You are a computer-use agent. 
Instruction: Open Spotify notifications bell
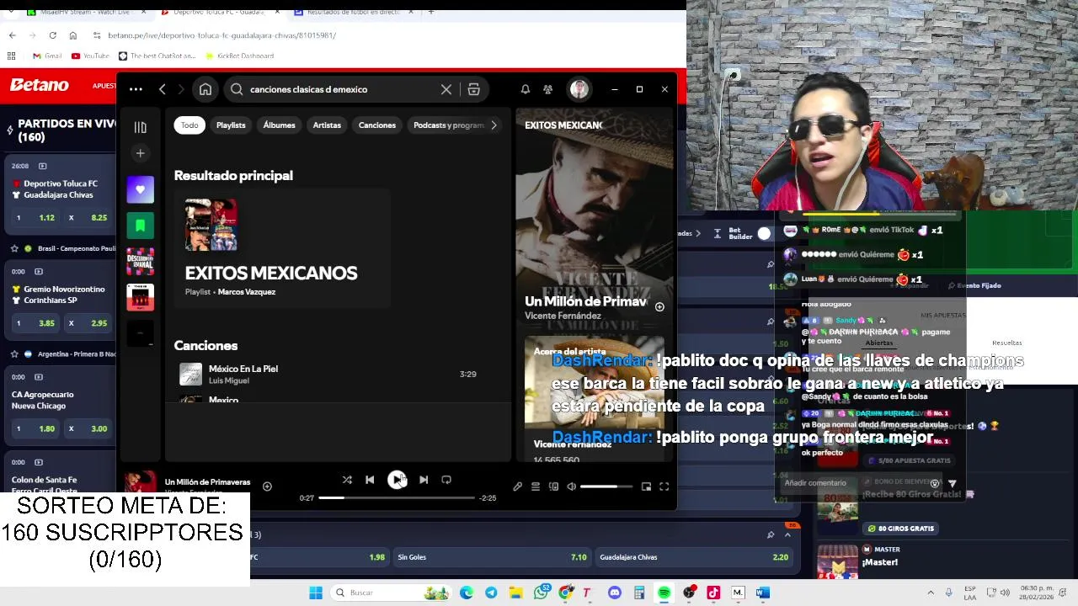click(x=525, y=89)
